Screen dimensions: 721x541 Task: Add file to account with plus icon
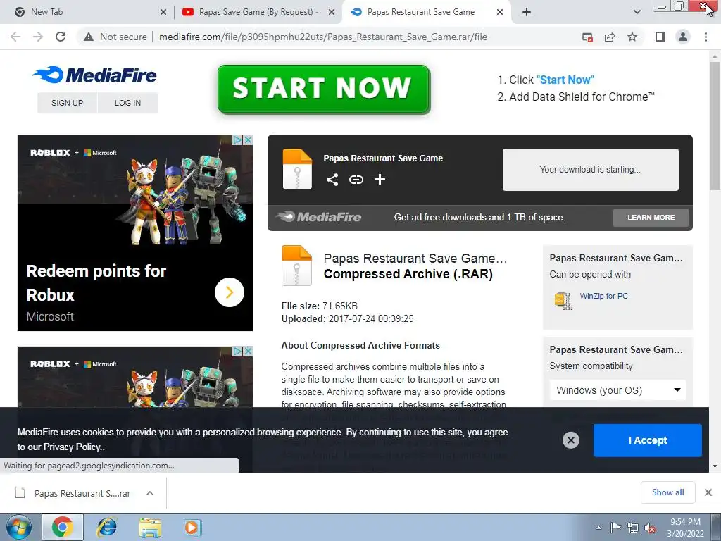click(x=380, y=180)
